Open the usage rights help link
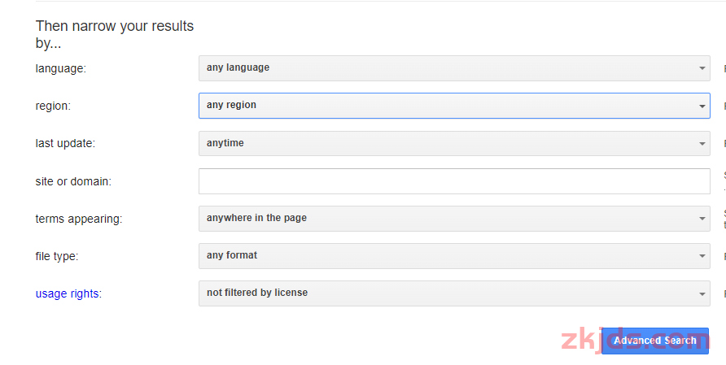This screenshot has width=726, height=365. (x=67, y=293)
